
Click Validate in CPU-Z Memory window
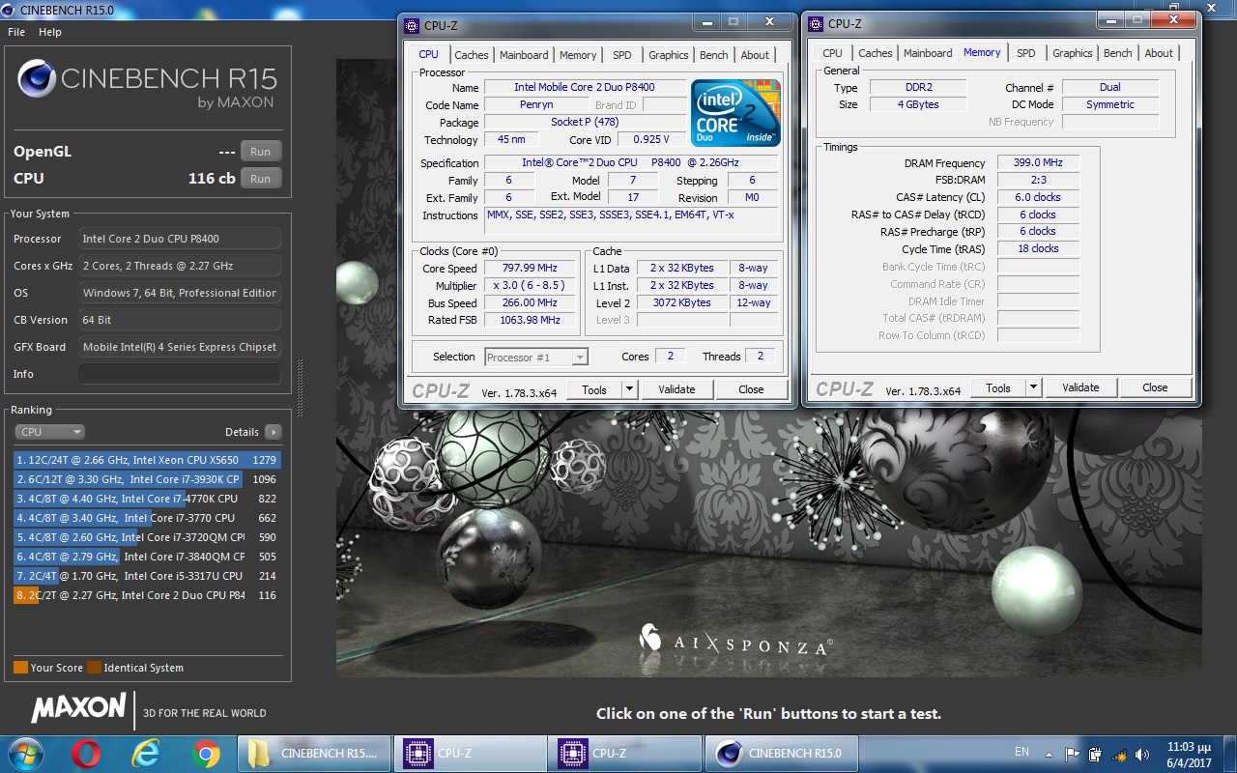1080,387
